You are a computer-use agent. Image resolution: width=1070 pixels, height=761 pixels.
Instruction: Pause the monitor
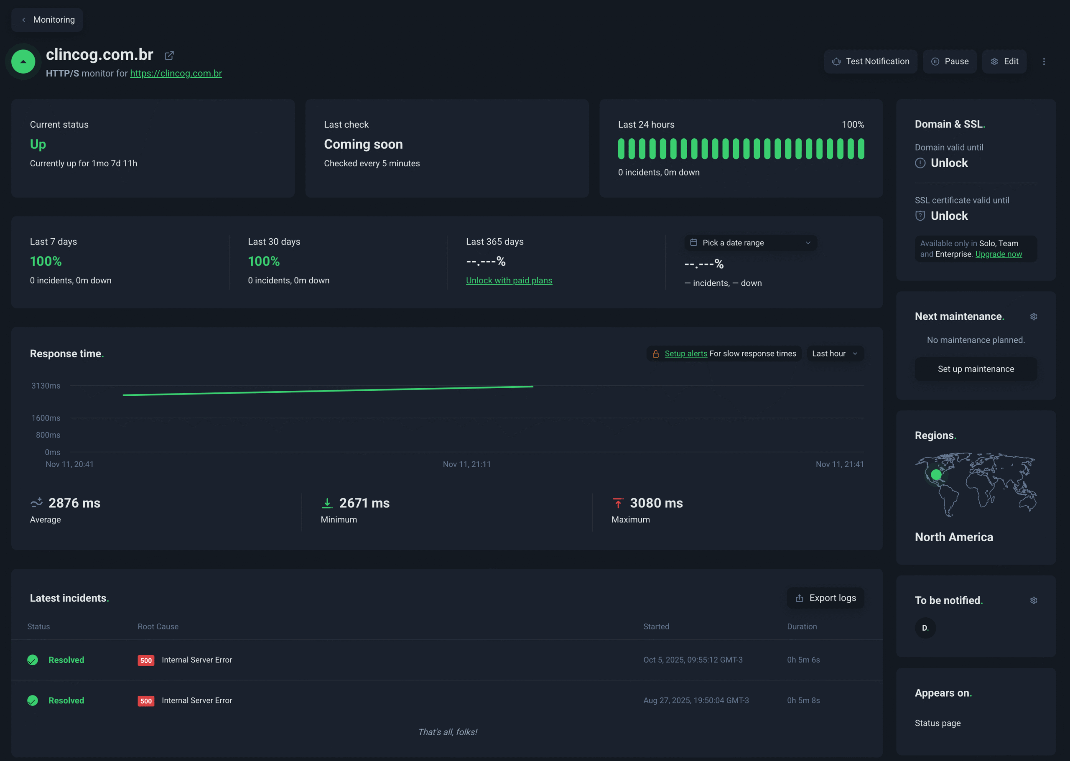pyautogui.click(x=950, y=61)
